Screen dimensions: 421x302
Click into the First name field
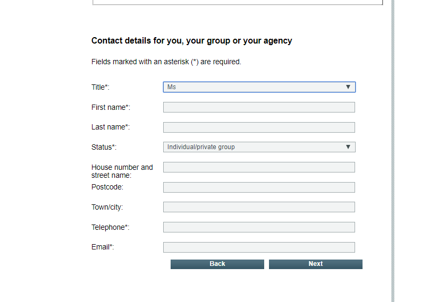(x=259, y=107)
